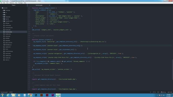Open Photoshop from the taskbar
This screenshot has height=97, width=173.
click(x=36, y=95)
